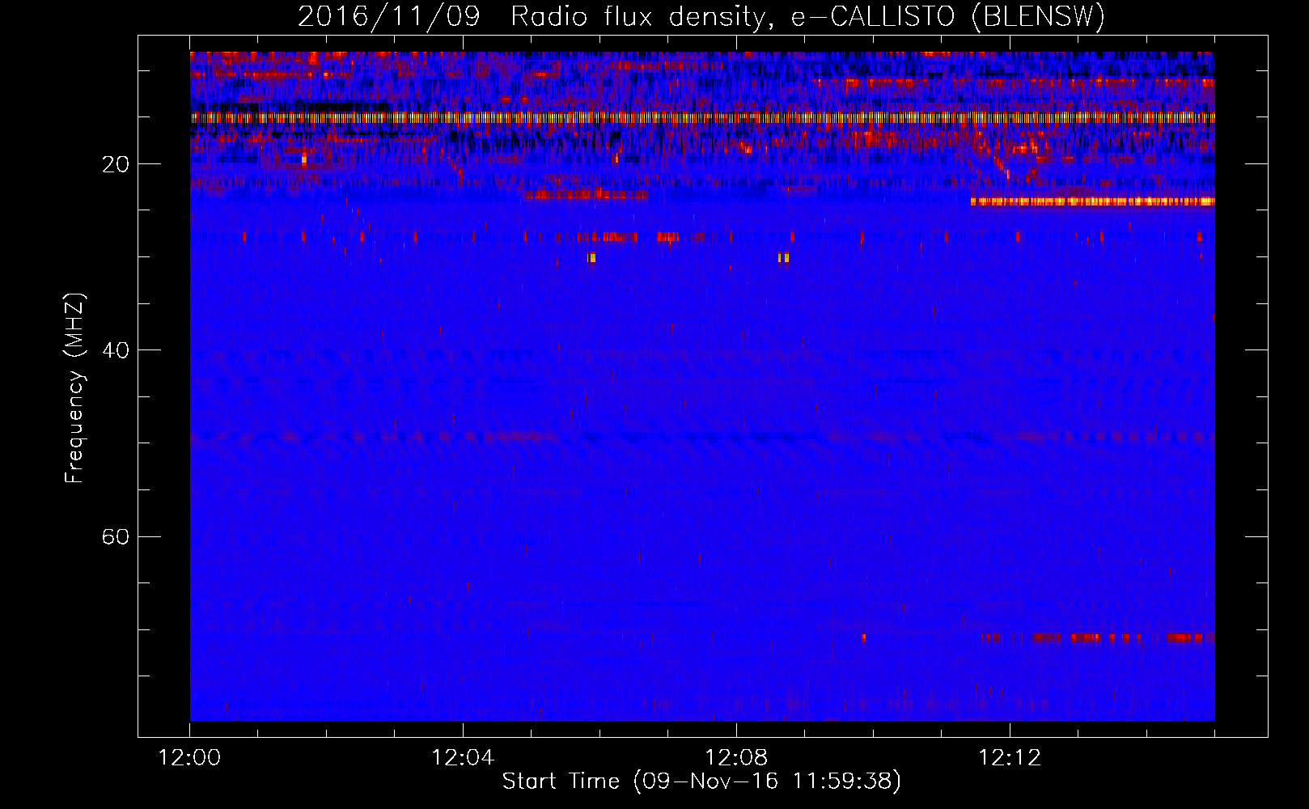Click the 40 MHz frequency tick label
The height and width of the screenshot is (809, 1309).
(x=116, y=350)
